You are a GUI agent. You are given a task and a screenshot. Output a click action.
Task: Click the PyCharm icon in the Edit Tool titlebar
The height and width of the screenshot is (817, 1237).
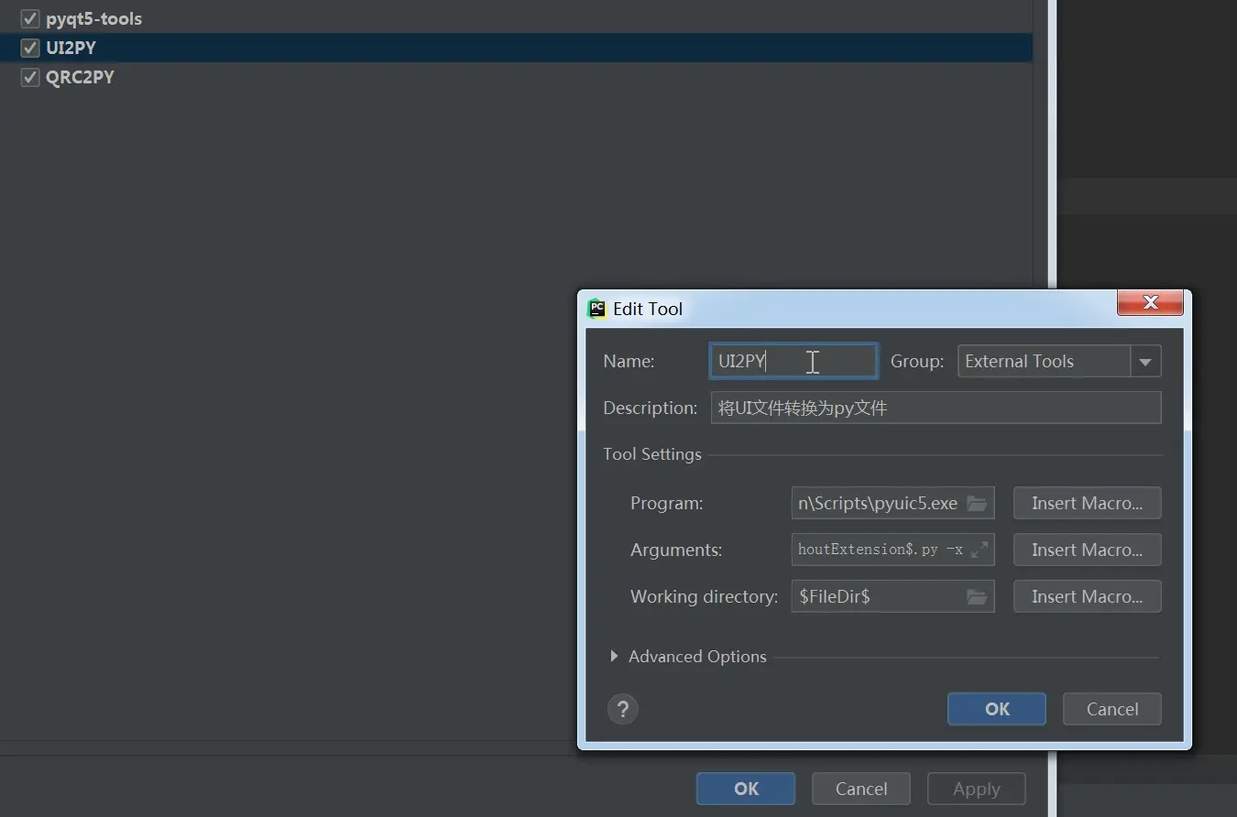[x=597, y=309]
